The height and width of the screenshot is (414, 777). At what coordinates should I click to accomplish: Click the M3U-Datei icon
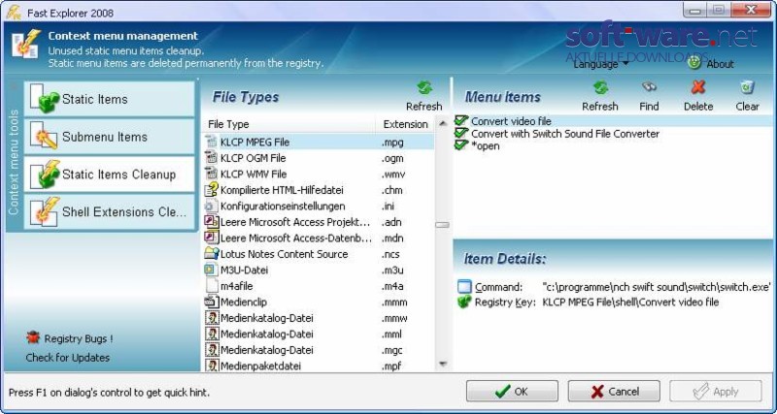212,270
